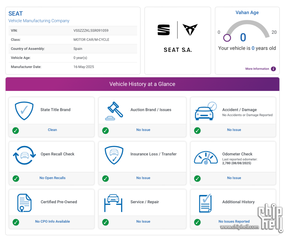Click the Clean status link
The image size is (287, 237).
tap(52, 130)
